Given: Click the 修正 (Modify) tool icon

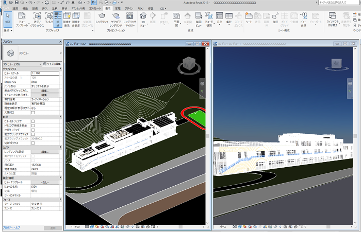Looking at the screenshot, I should (x=8, y=19).
